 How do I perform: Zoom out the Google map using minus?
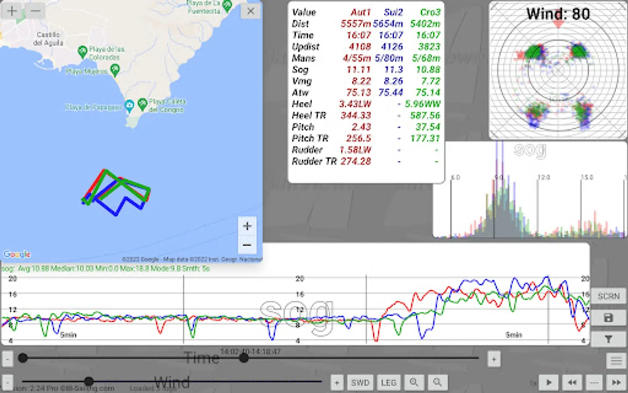(247, 245)
